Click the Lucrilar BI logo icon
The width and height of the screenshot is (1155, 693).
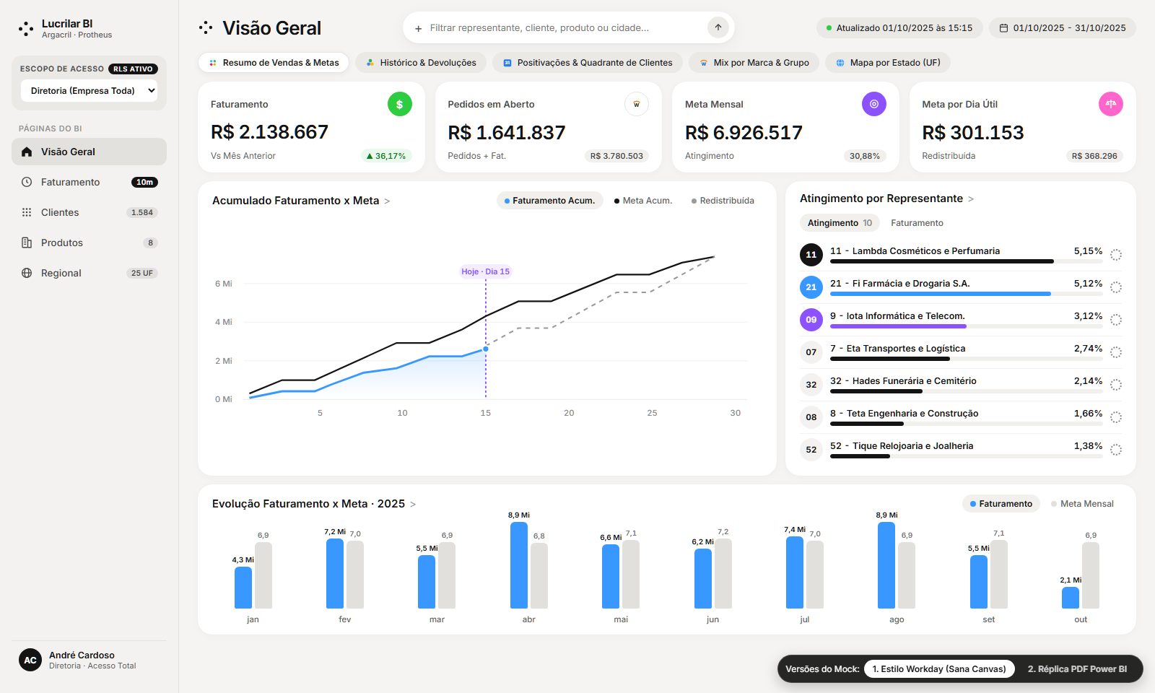pyautogui.click(x=26, y=29)
